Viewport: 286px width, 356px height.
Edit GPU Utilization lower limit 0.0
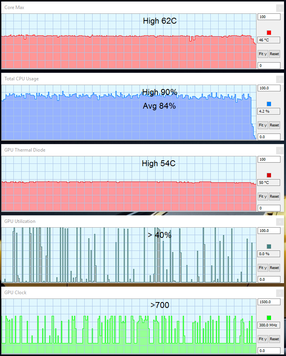click(x=269, y=280)
